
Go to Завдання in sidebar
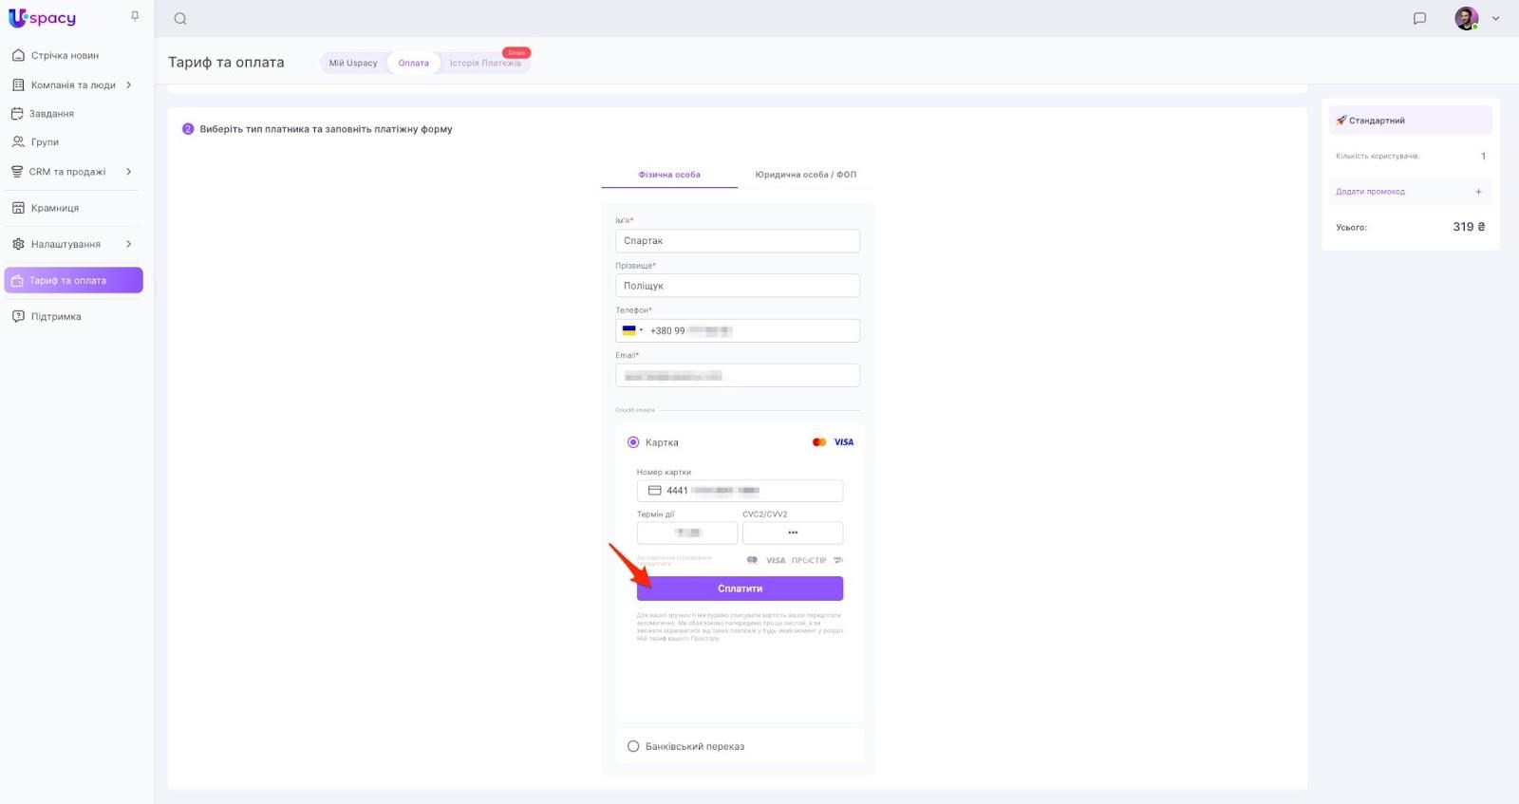click(x=51, y=114)
